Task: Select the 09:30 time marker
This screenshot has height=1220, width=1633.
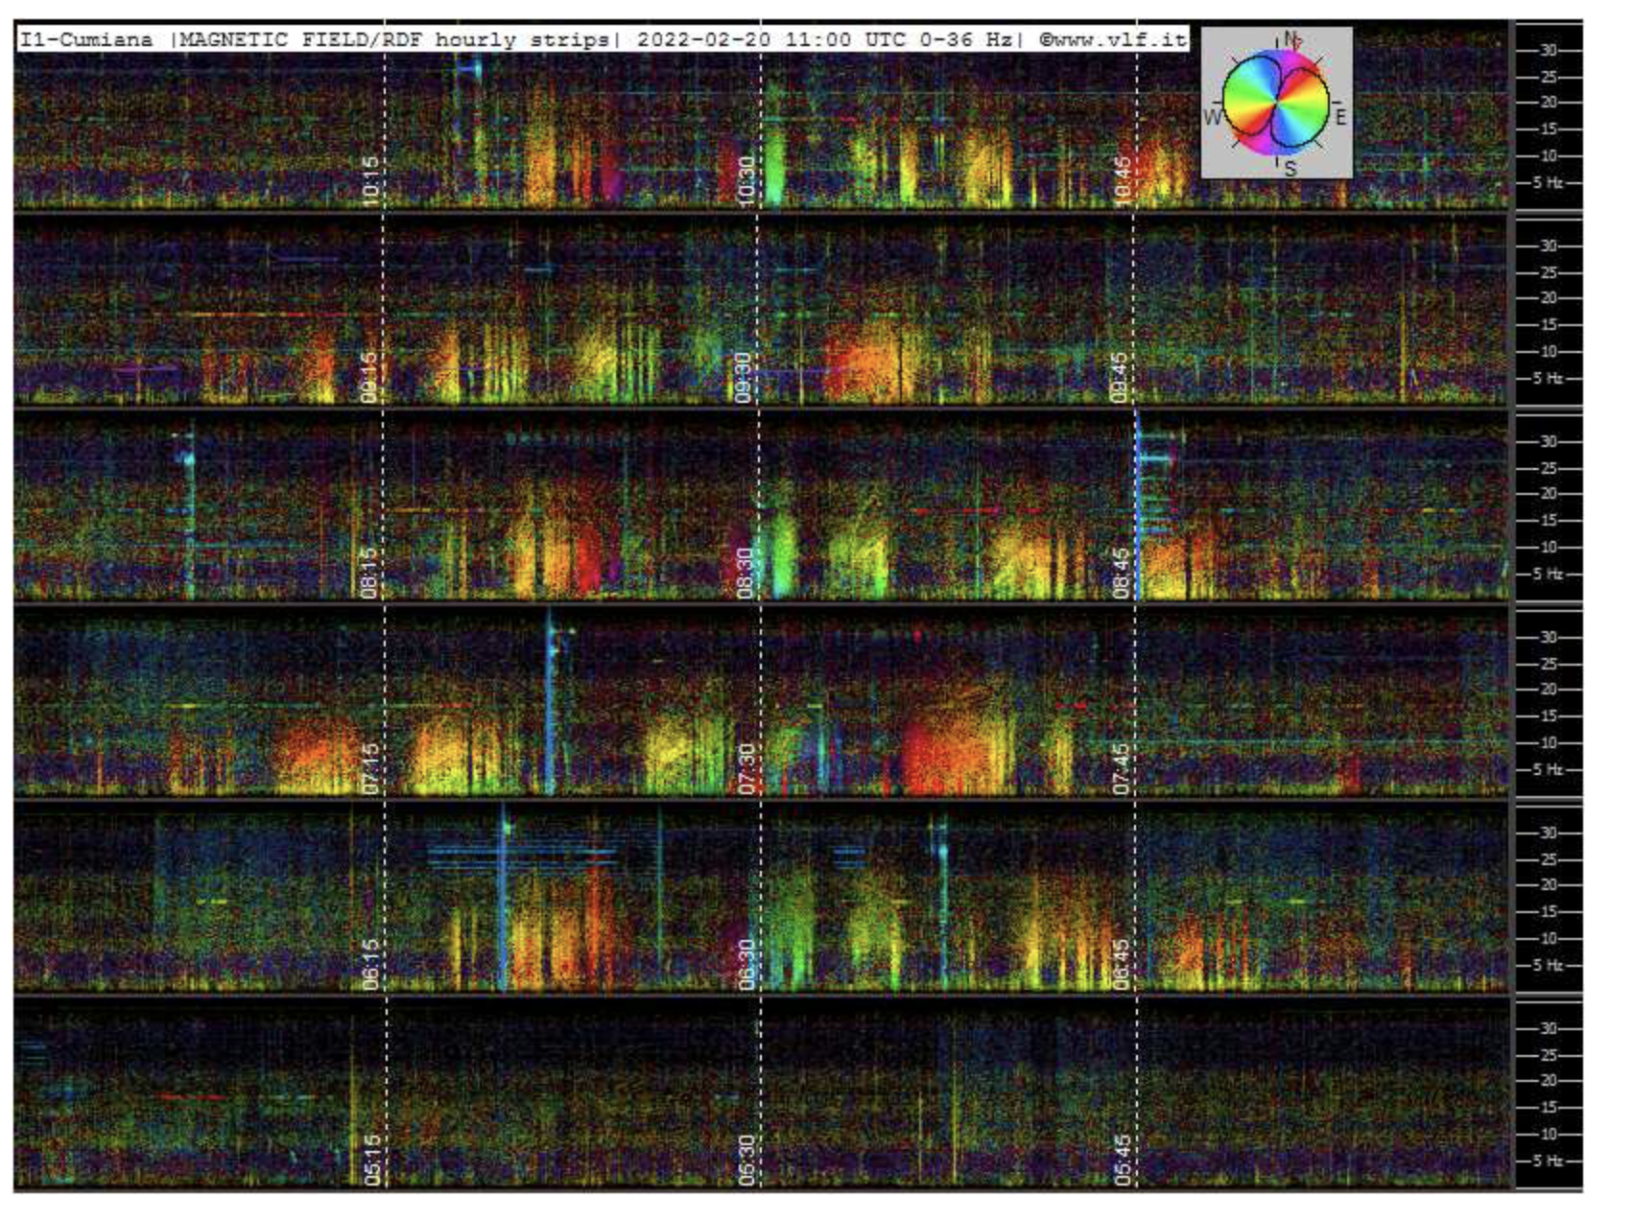Action: click(x=744, y=377)
